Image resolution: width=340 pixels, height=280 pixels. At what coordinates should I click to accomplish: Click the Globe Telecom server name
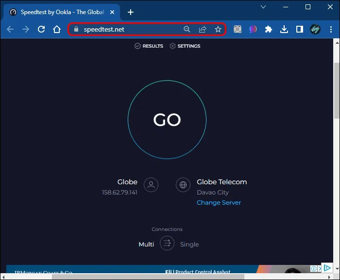click(221, 182)
